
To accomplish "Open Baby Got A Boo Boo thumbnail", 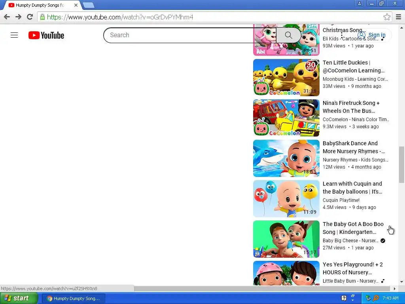I will point(286,239).
